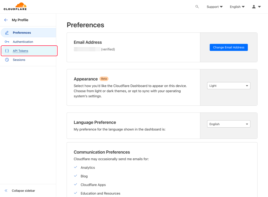Open the API Tokens link
Image resolution: width=268 pixels, height=197 pixels.
click(x=20, y=51)
